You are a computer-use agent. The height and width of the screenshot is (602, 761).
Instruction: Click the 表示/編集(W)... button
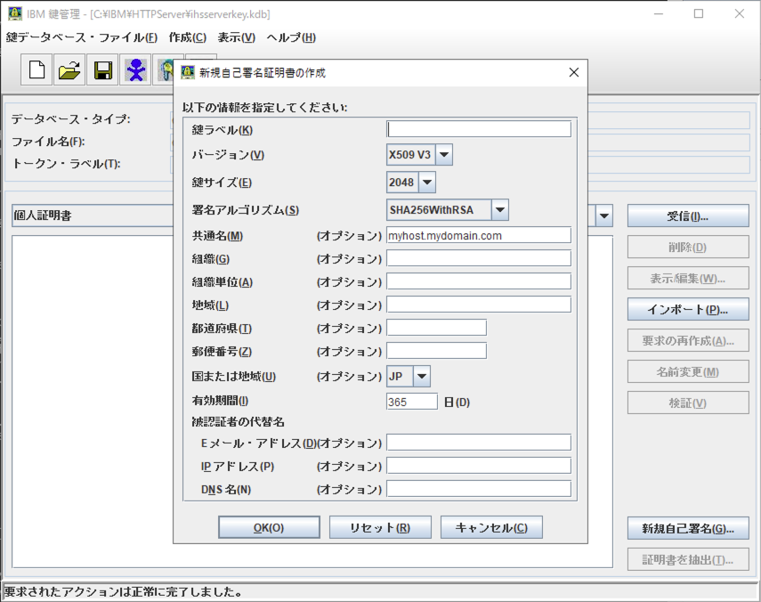(x=688, y=278)
